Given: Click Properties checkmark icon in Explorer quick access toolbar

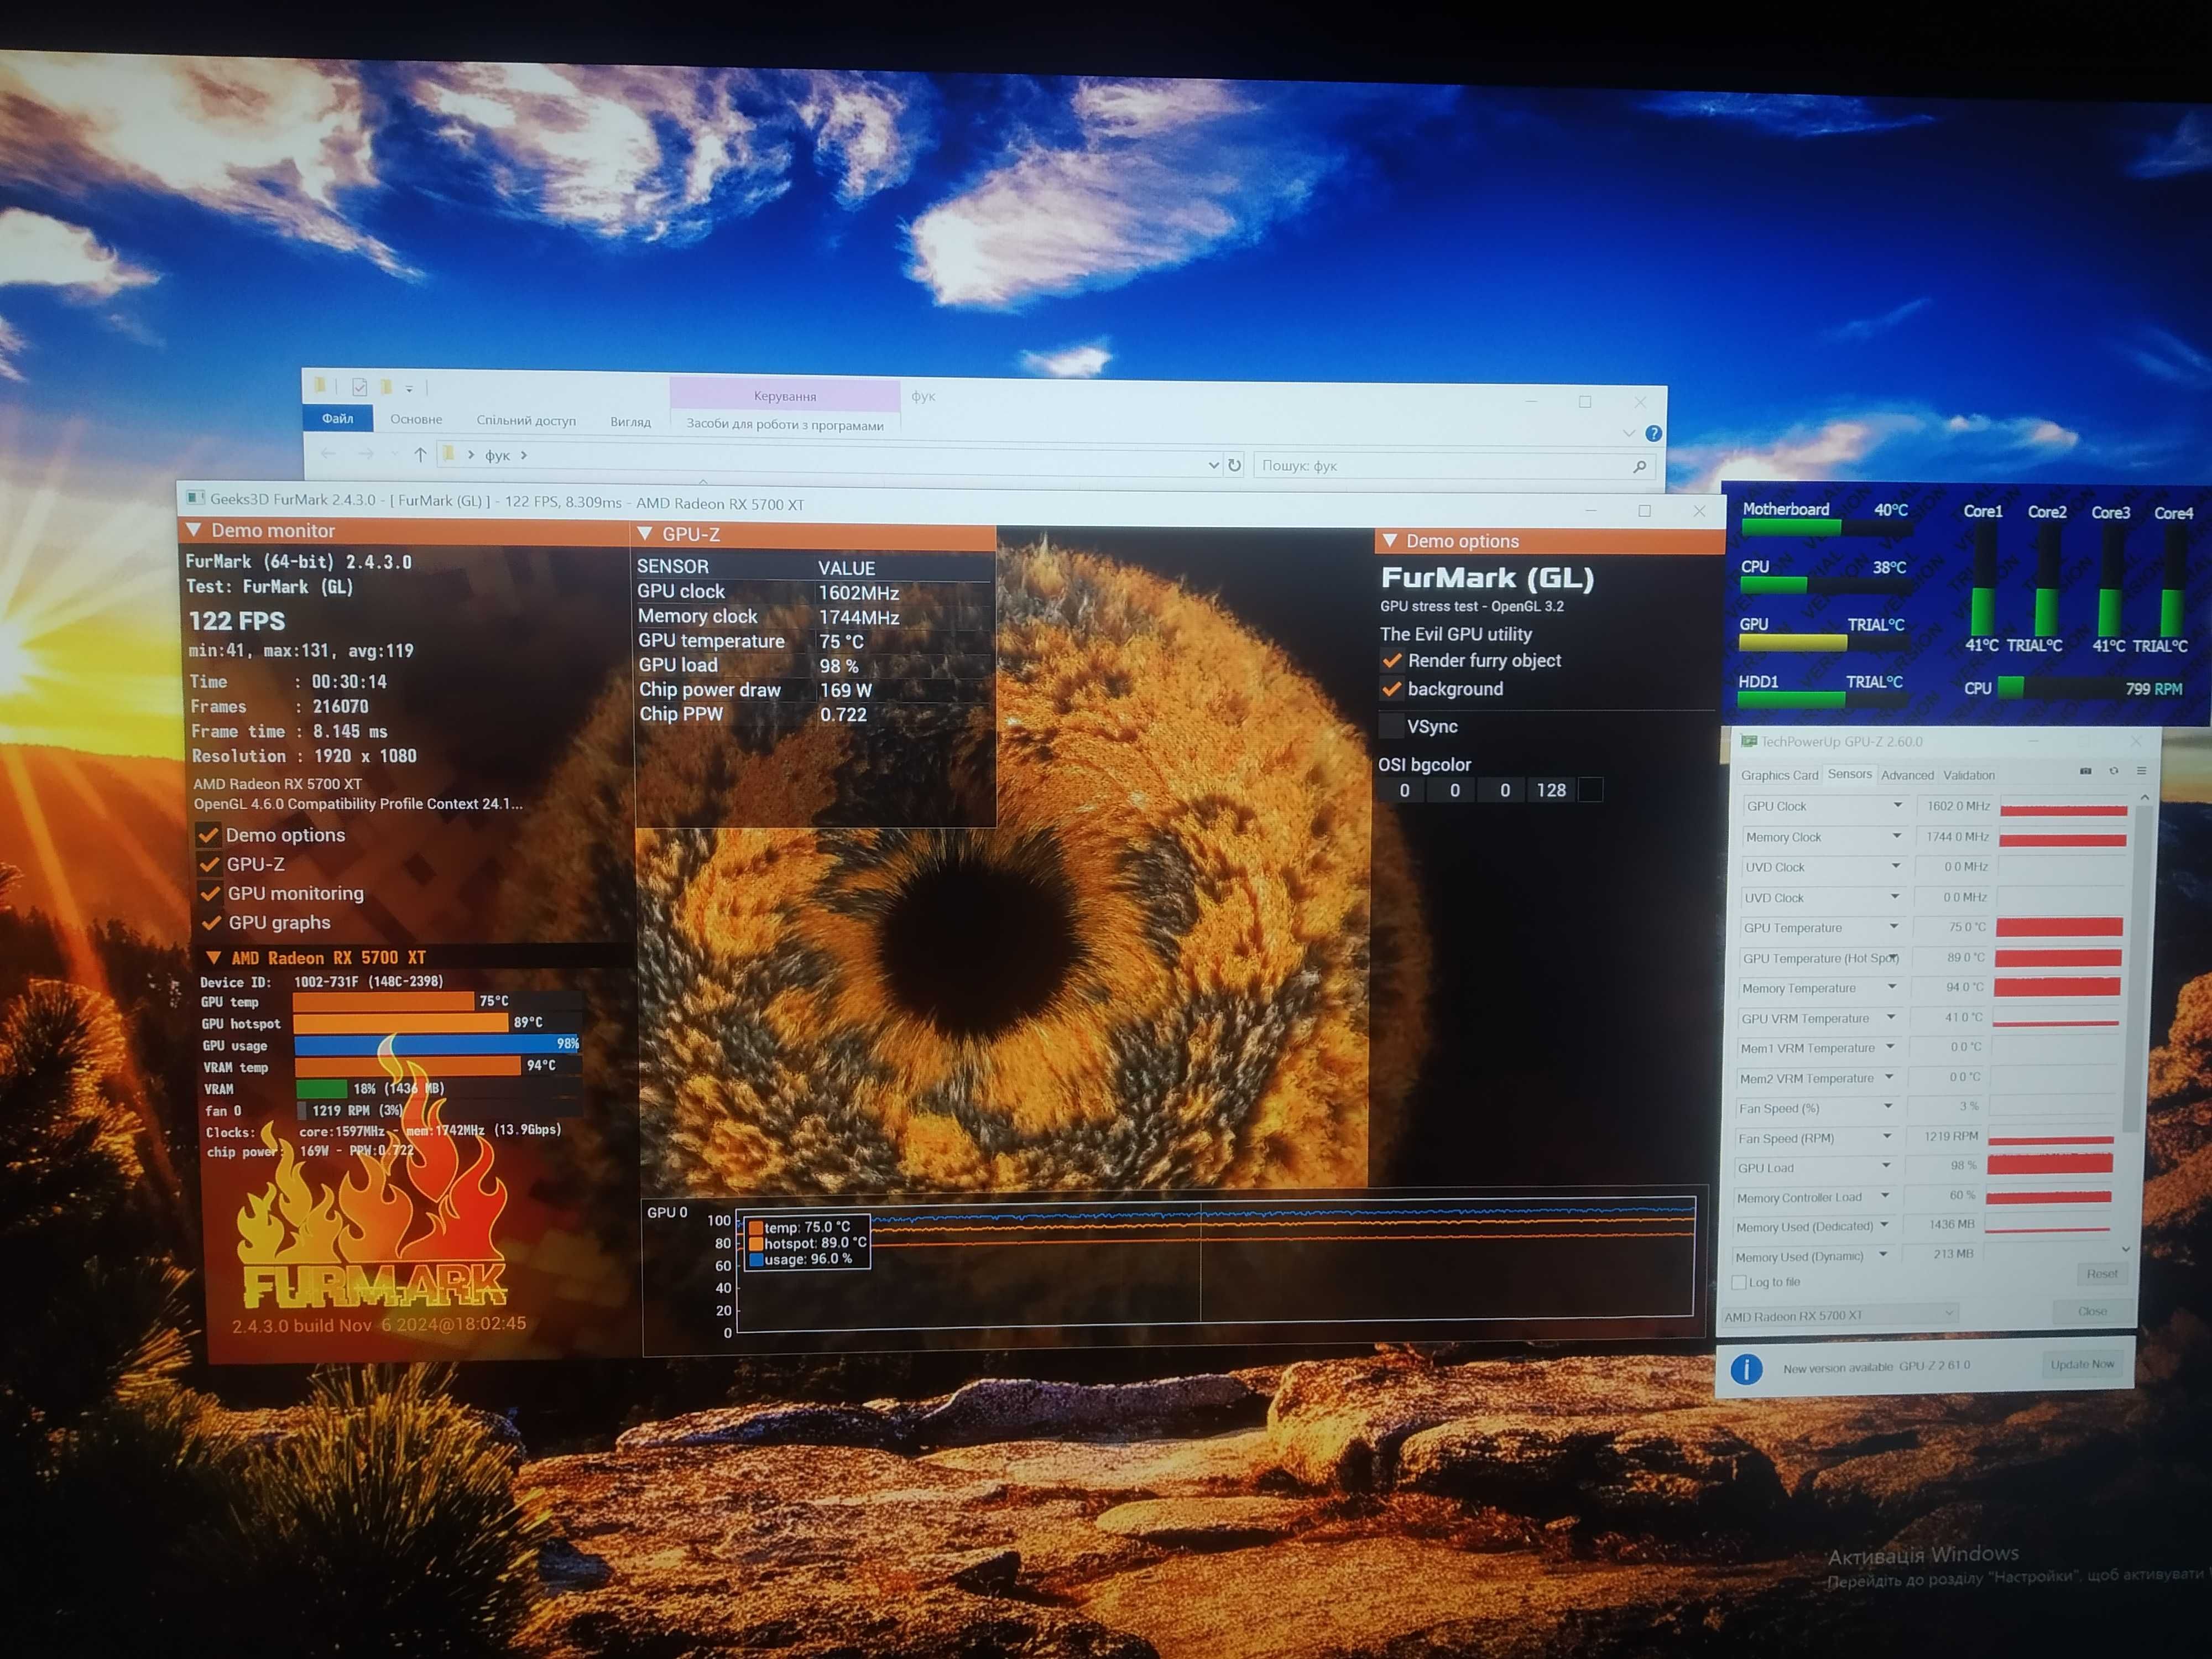Looking at the screenshot, I should (x=359, y=387).
